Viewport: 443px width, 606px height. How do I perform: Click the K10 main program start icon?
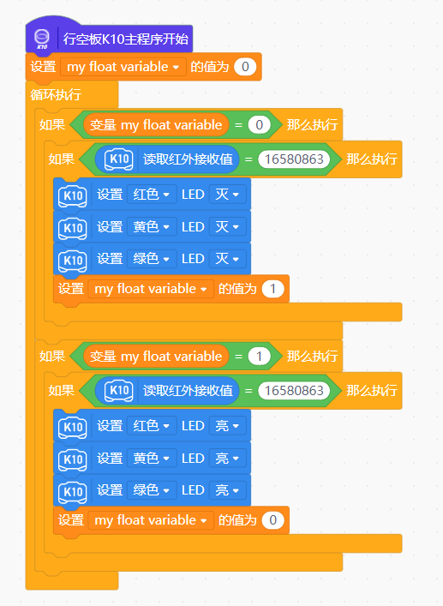(x=42, y=39)
